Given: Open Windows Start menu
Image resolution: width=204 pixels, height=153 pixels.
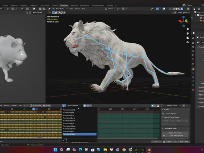Looking at the screenshot, I should [x=55, y=150].
